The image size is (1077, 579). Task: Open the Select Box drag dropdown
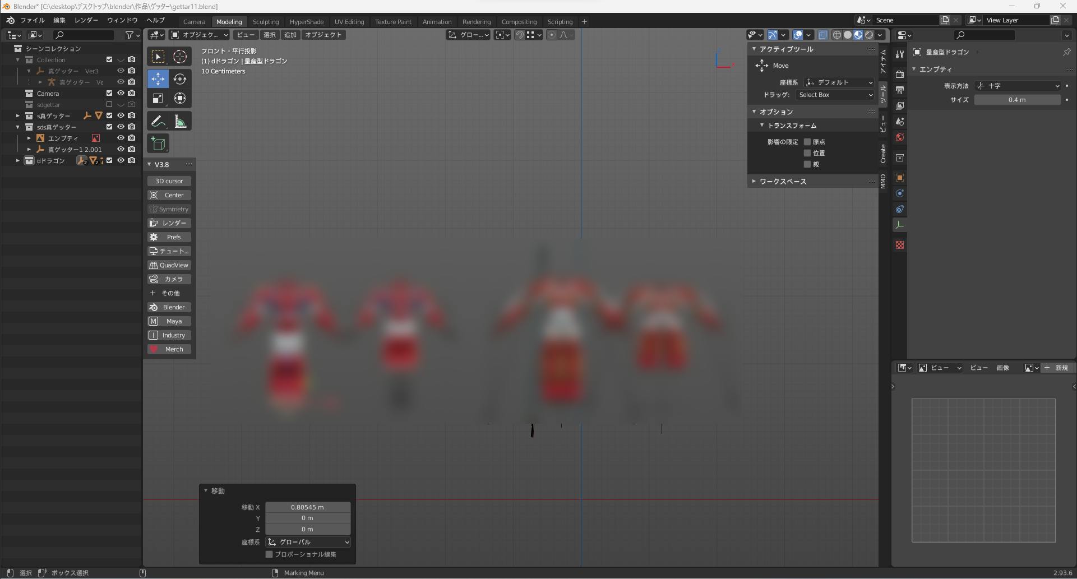[x=835, y=95]
